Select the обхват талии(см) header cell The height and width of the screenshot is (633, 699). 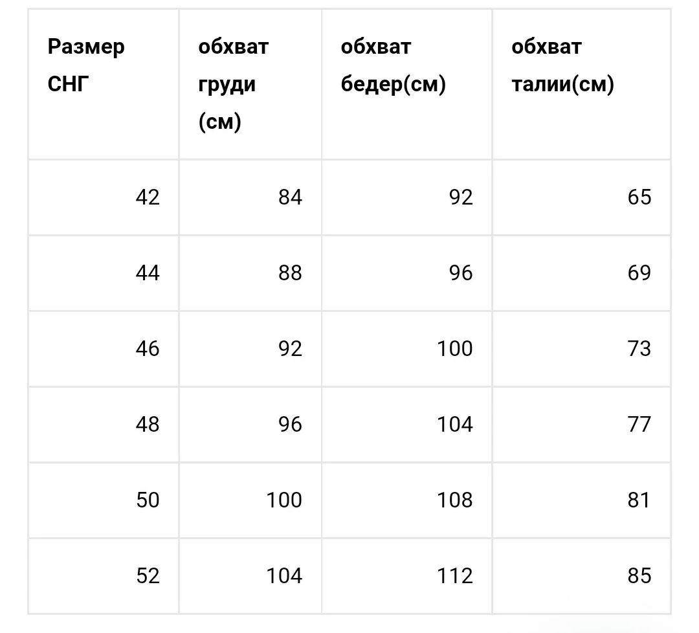tap(581, 83)
